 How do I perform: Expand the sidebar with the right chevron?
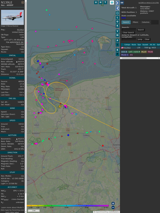(117, 3)
